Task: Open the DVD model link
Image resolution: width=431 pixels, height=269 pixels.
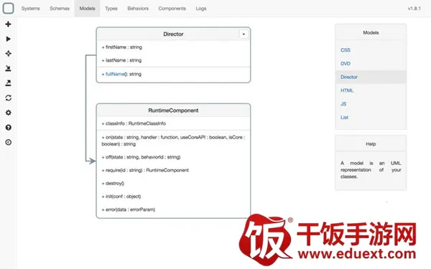Action: (346, 64)
